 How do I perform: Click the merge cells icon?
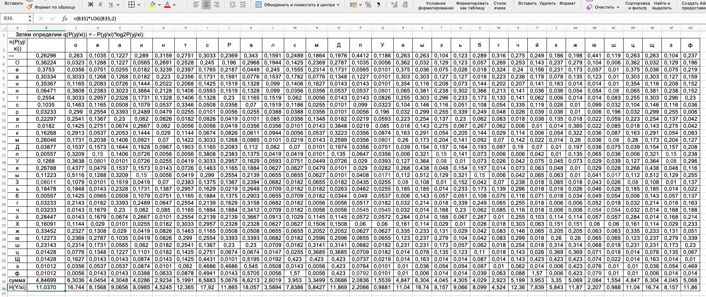coord(258,5)
